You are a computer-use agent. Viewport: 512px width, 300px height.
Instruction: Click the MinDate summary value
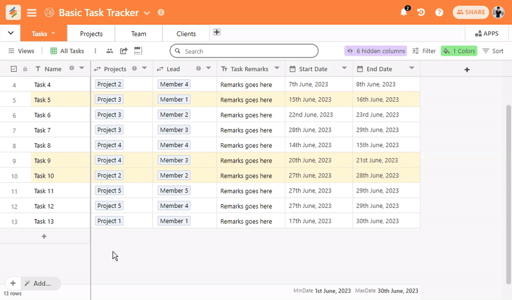click(333, 291)
